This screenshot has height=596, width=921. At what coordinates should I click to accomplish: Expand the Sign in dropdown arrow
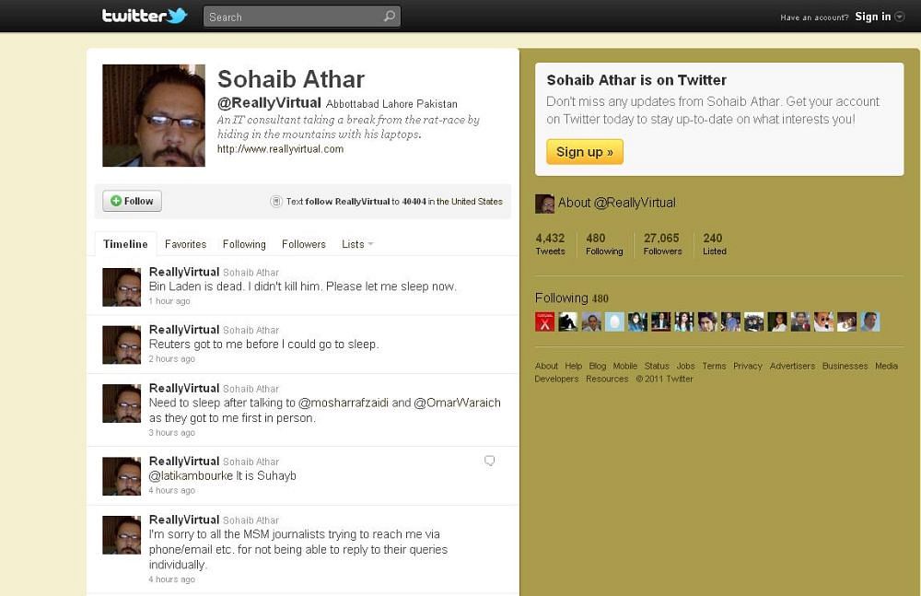[x=899, y=18]
